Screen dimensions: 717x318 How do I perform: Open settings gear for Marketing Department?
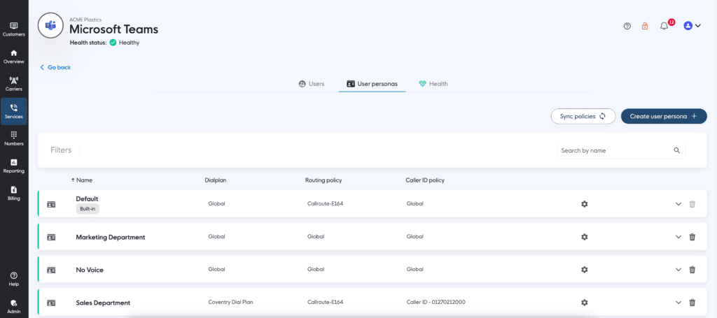(x=584, y=237)
